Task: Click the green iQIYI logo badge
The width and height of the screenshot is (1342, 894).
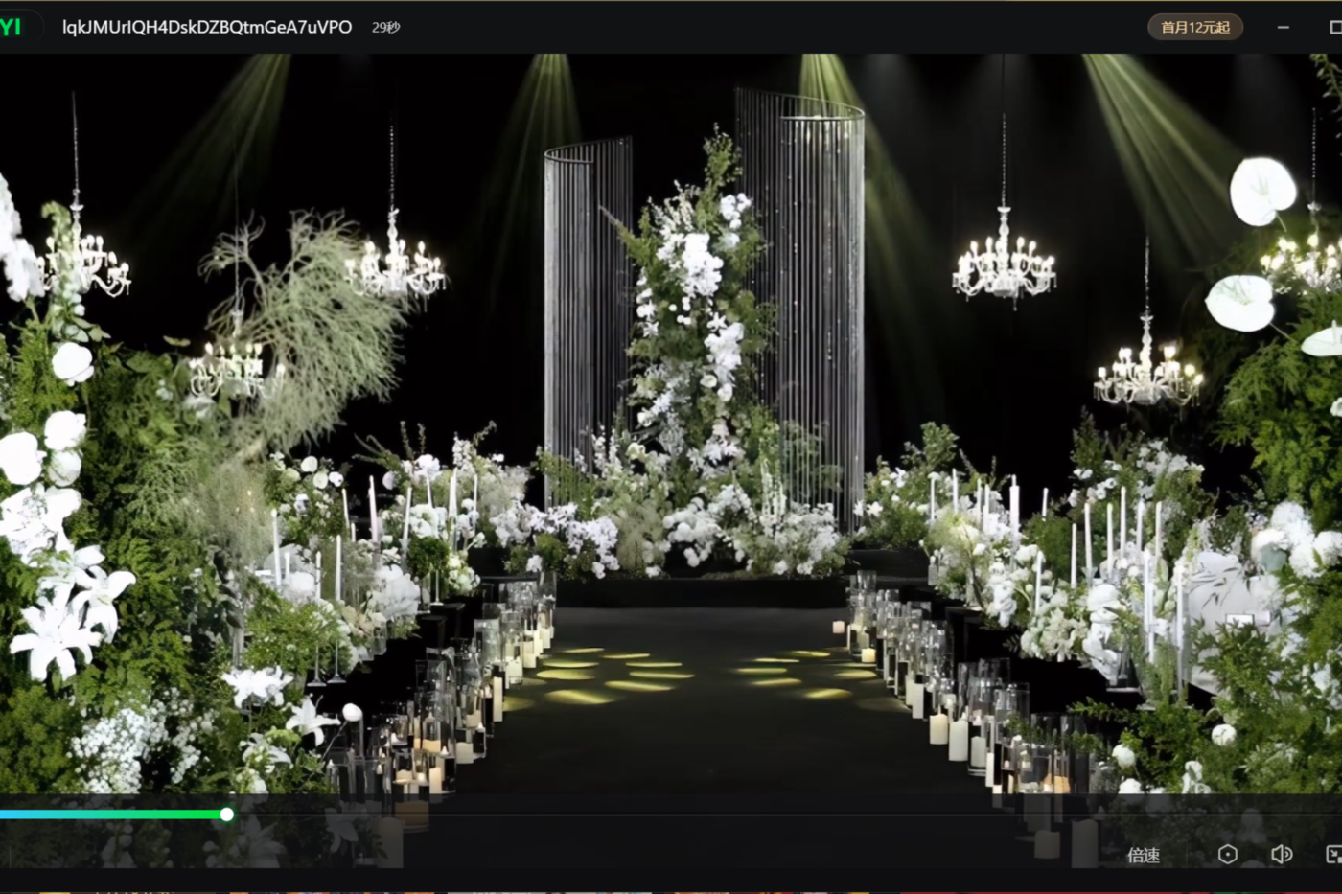Action: click(12, 27)
